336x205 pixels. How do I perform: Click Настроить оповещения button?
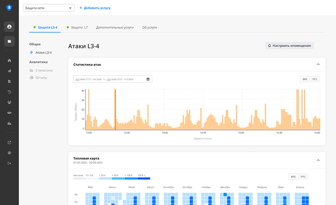tap(289, 46)
